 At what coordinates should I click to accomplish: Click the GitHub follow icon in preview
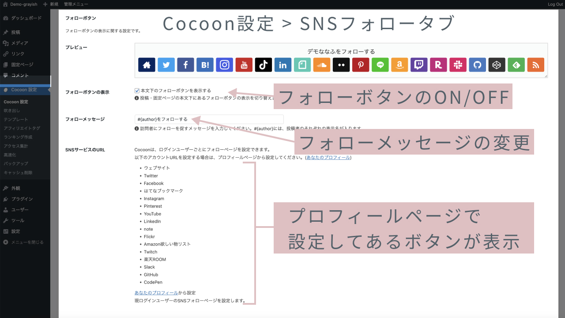[477, 65]
